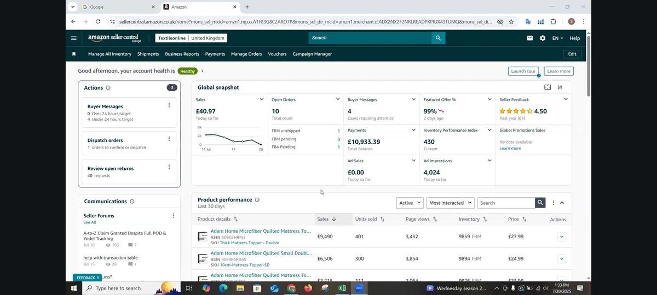Expand the Featured Offer % dropdown
The height and width of the screenshot is (295, 657).
pos(489,99)
